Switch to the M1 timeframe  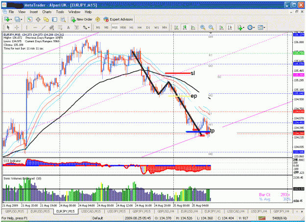point(98,28)
